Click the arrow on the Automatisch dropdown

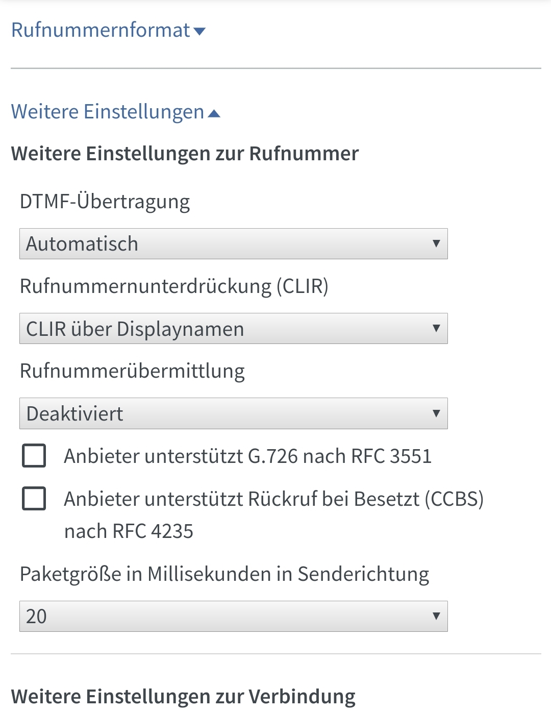click(x=436, y=243)
